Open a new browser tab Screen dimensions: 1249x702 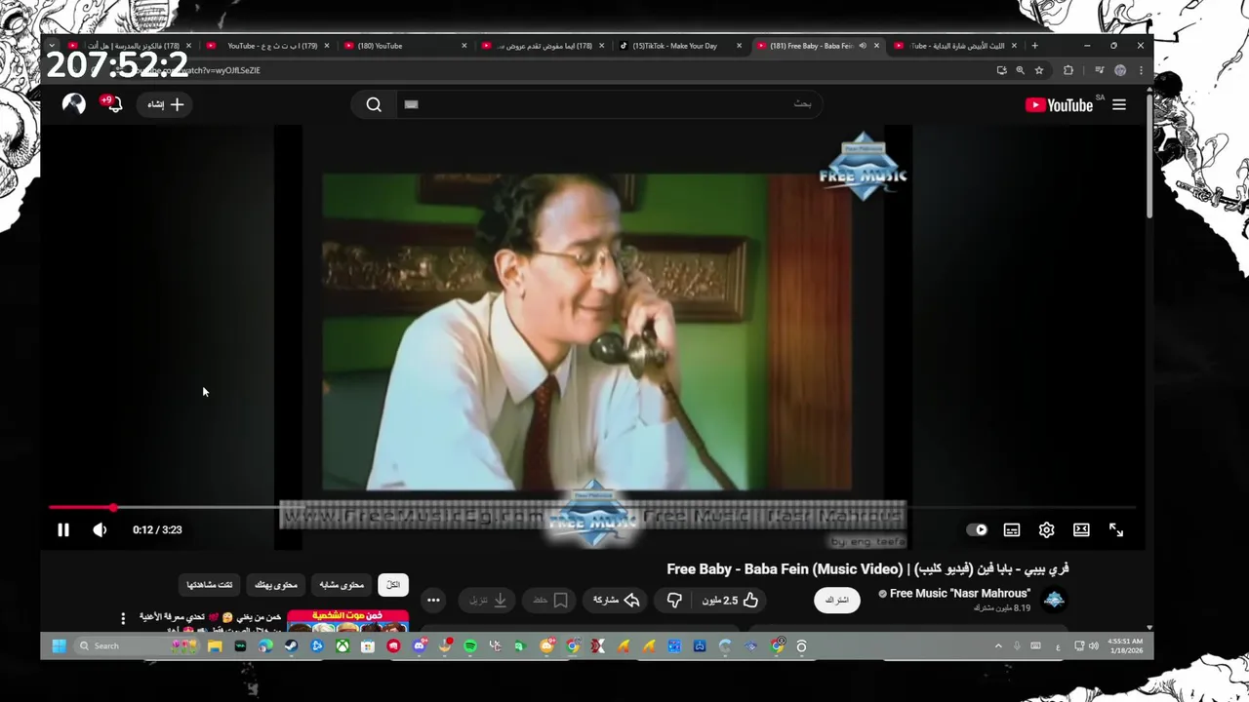1035,46
